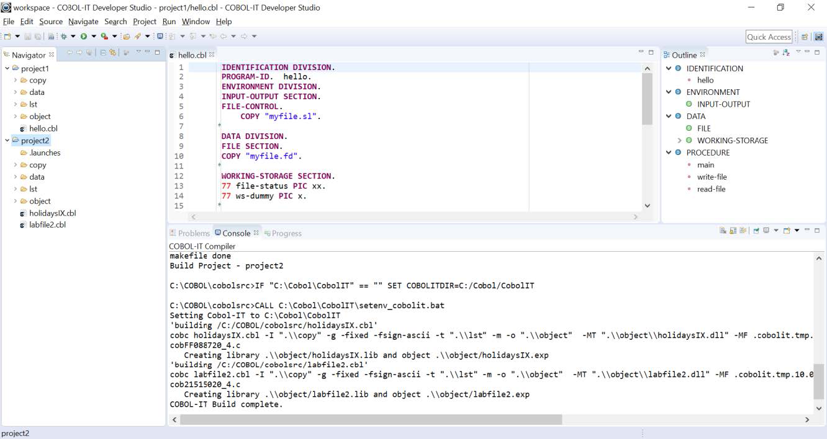Collapse the PROCEDURE node in Outline
Screen dimensions: 827x439
(x=669, y=153)
